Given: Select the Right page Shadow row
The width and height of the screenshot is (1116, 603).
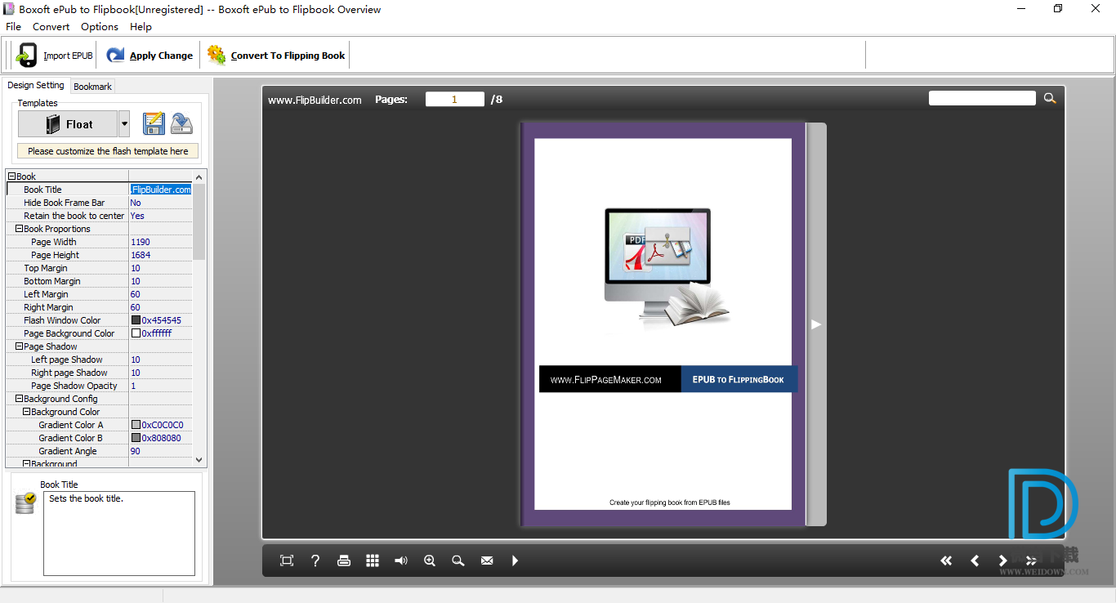Looking at the screenshot, I should 100,373.
